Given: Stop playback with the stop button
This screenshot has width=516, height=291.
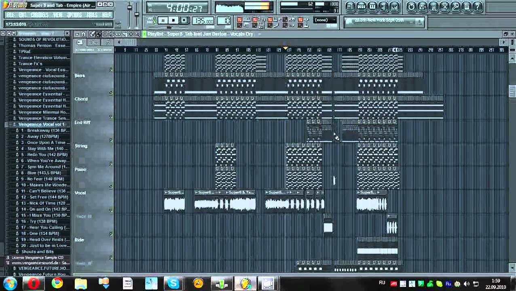Looking at the screenshot, I should 173,21.
